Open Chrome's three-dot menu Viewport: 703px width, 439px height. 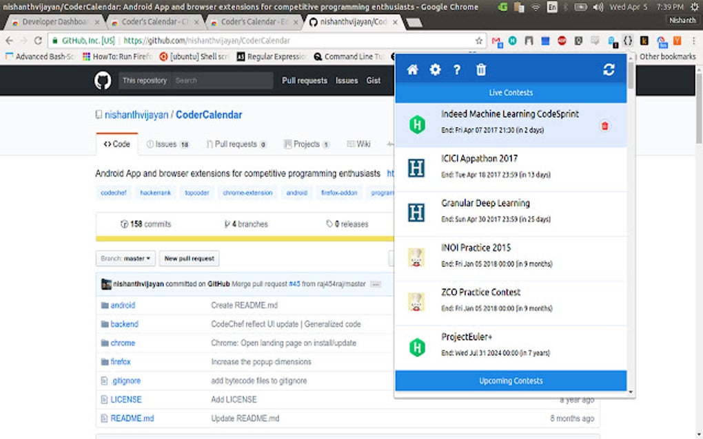pos(693,41)
